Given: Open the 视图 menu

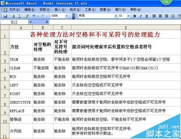Looking at the screenshot, I should (45, 9).
